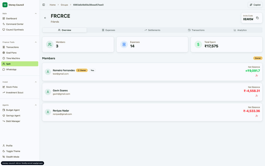Switch to the Transactions tab

coord(196,30)
